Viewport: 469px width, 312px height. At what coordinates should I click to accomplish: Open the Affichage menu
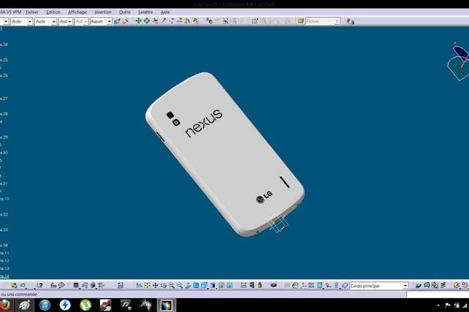[77, 12]
